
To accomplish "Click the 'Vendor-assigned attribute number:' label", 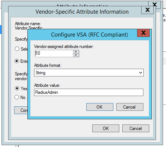I will click(x=64, y=47).
